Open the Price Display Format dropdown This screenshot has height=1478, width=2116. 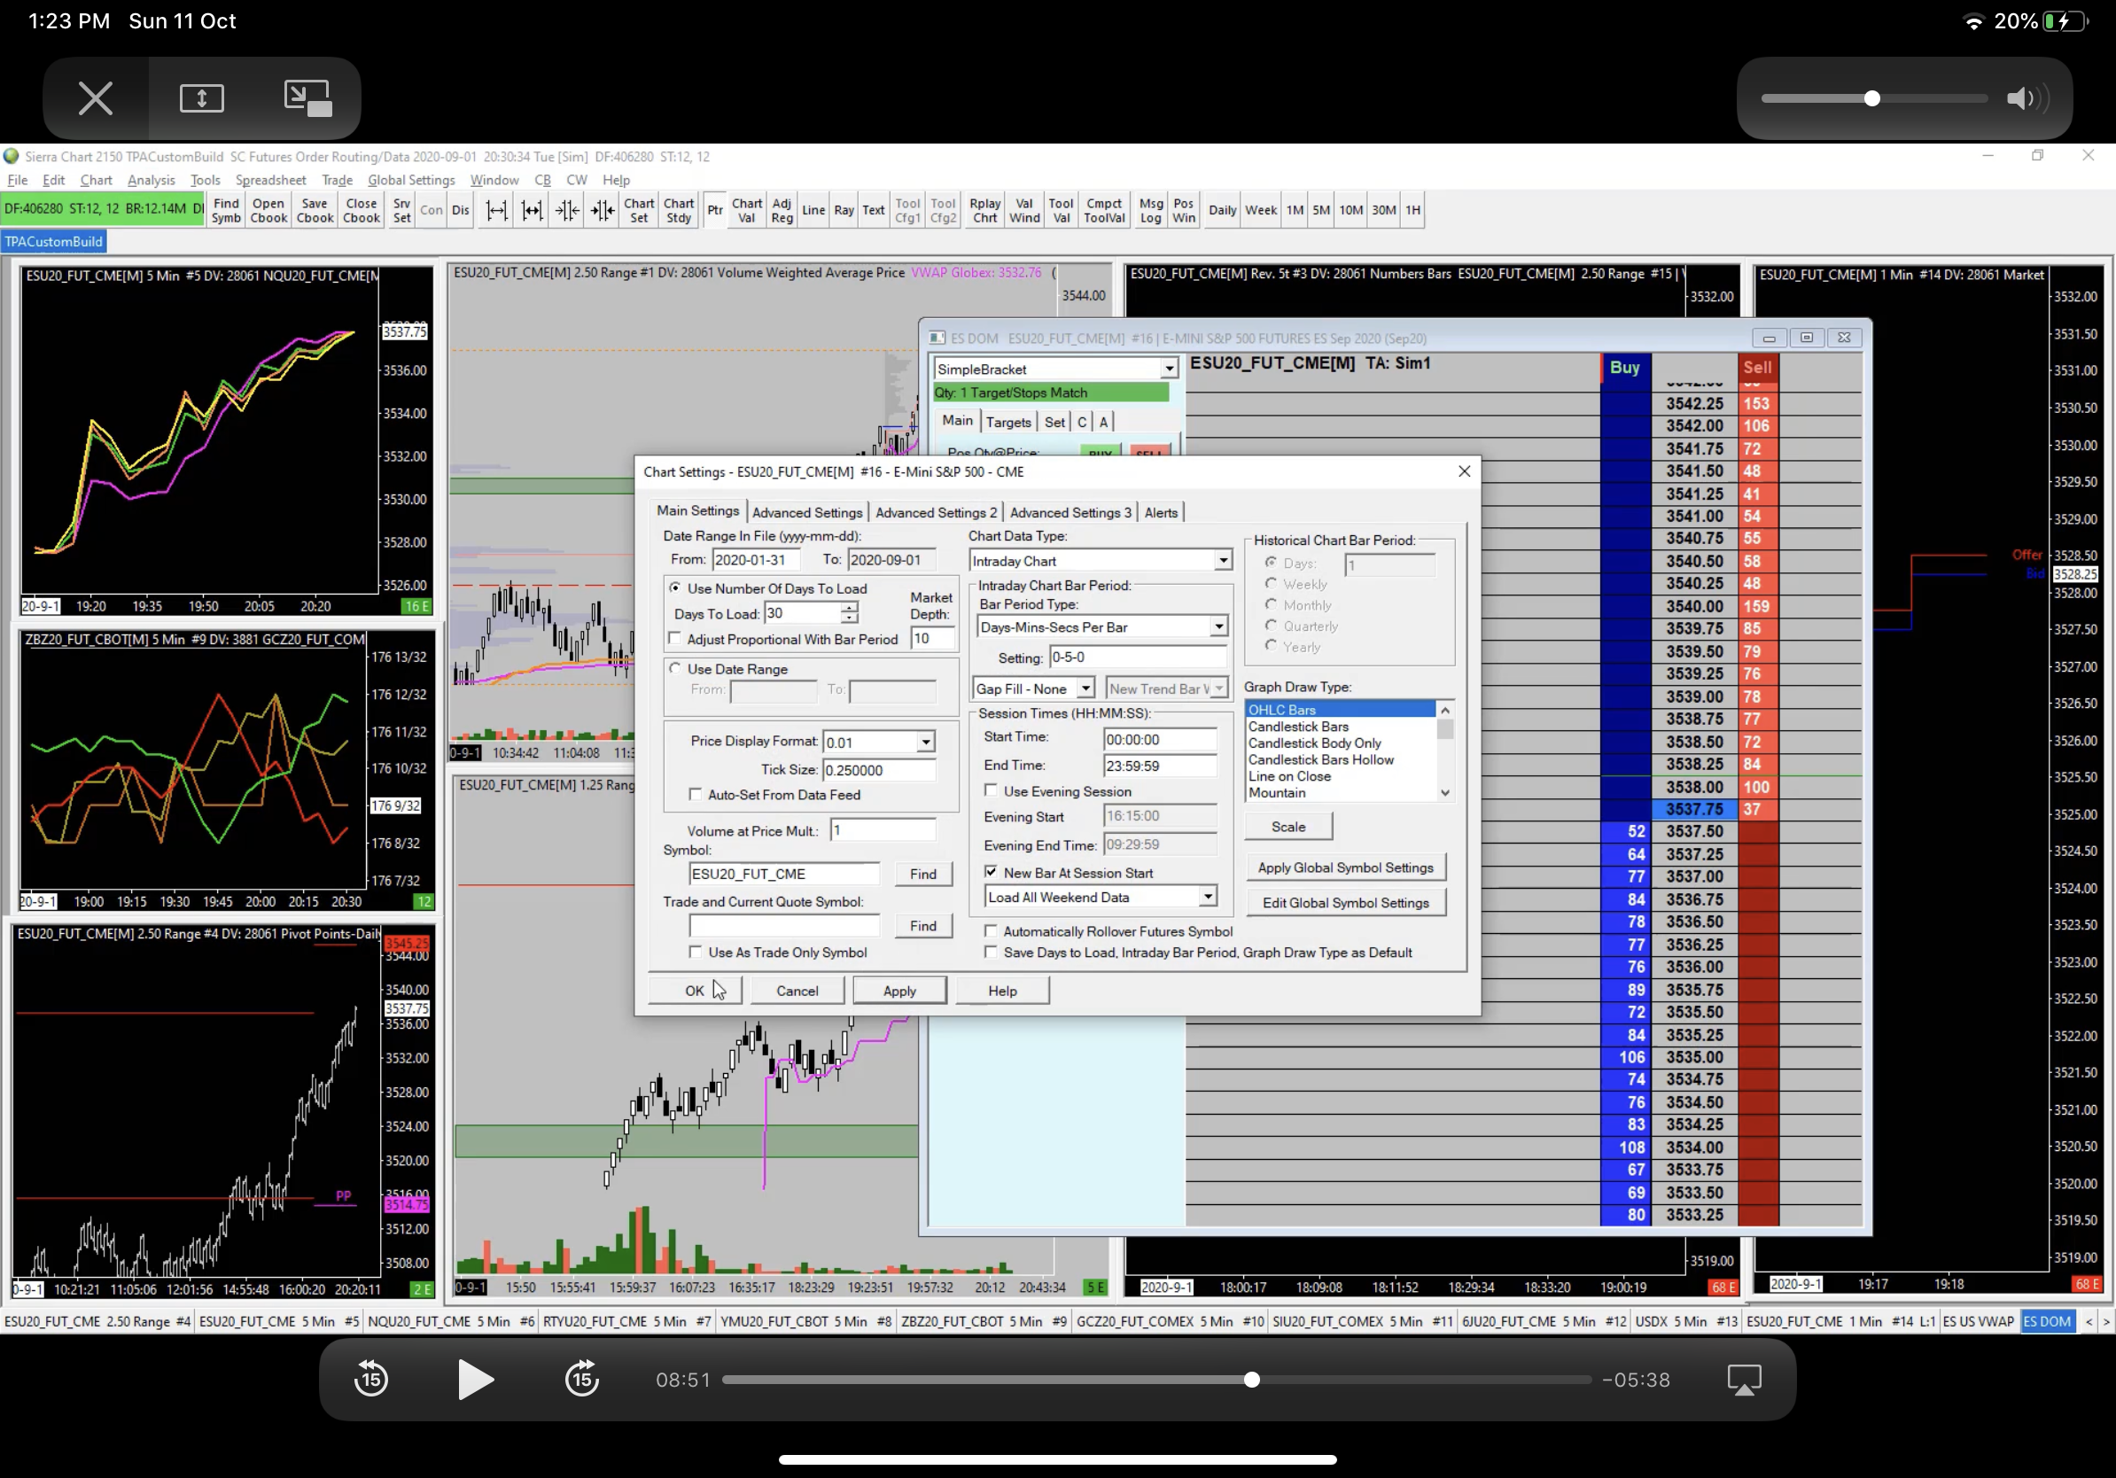(925, 742)
